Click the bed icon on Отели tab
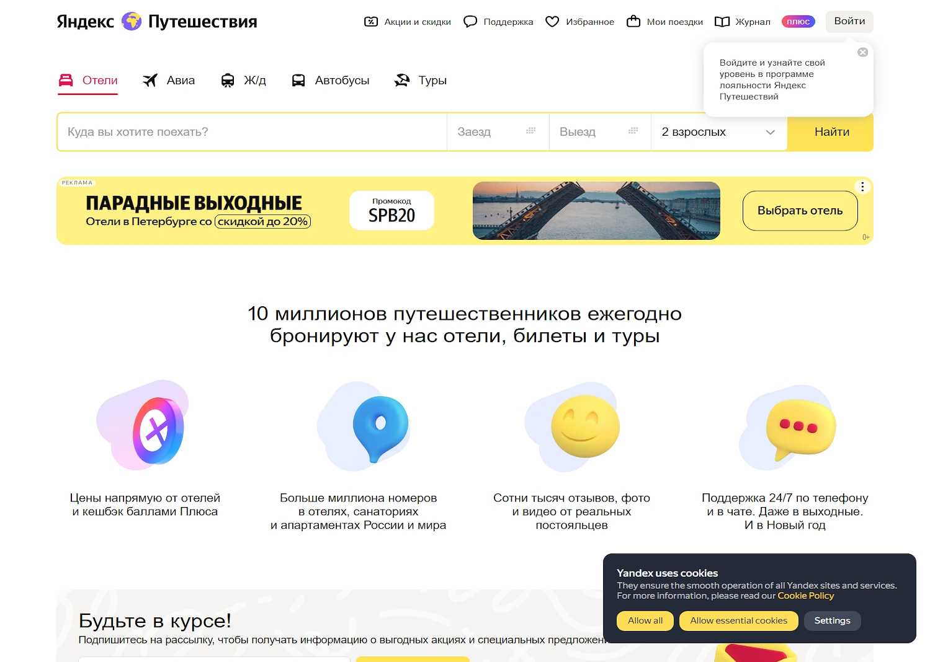Viewport: 930px width, 662px height. tap(66, 80)
